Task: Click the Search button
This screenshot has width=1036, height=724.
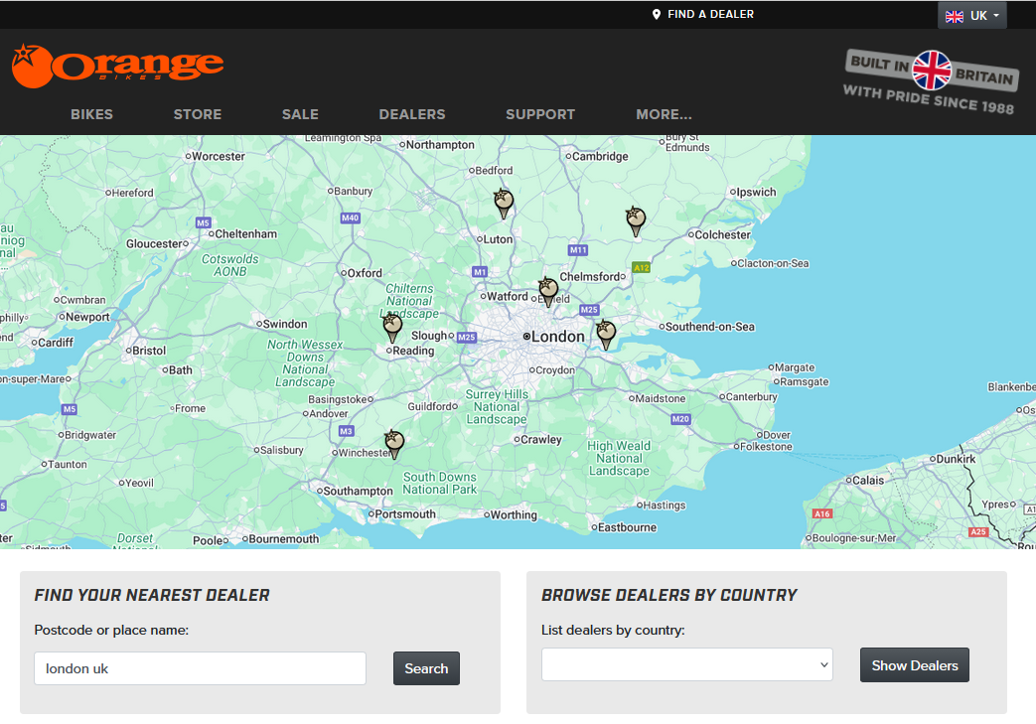Action: pos(426,668)
